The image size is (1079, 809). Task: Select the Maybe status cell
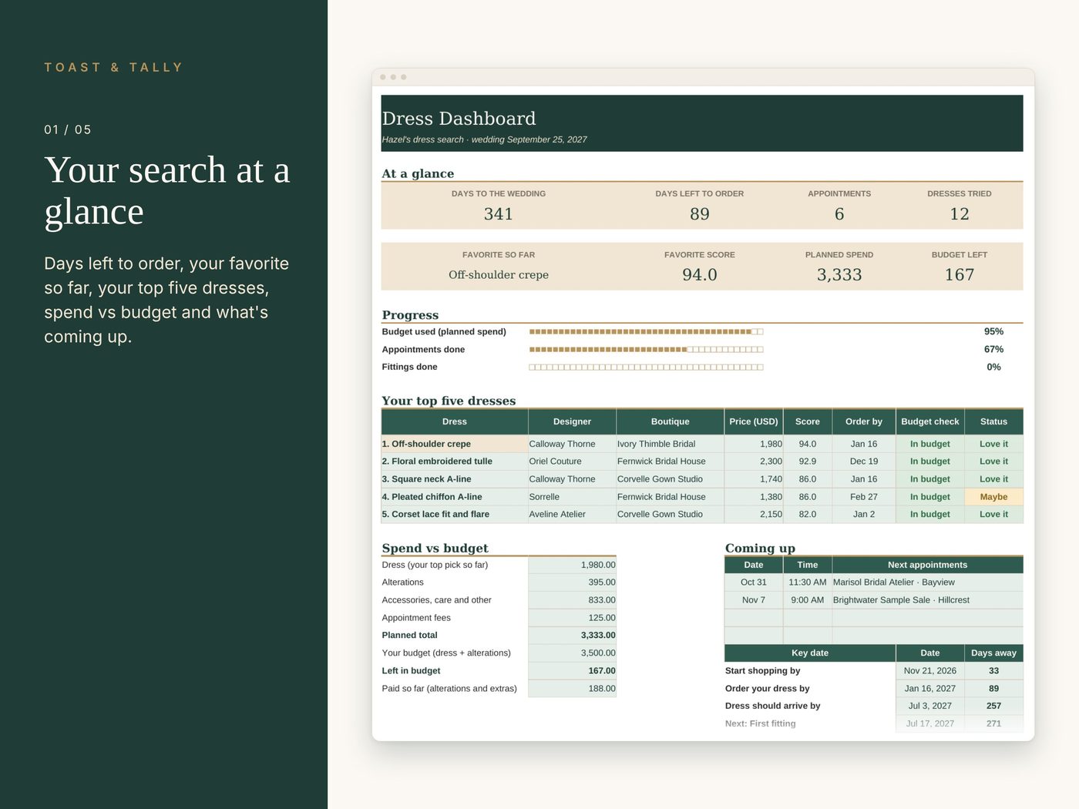(x=993, y=497)
